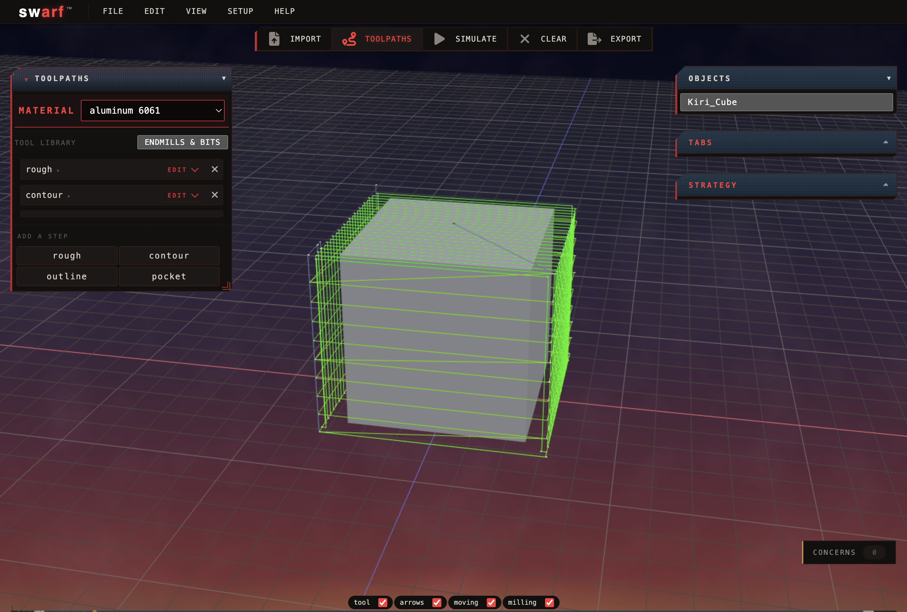
Task: Click the swarf logo
Action: click(x=42, y=11)
